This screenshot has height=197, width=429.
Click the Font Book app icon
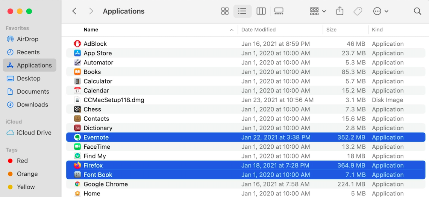coord(77,175)
